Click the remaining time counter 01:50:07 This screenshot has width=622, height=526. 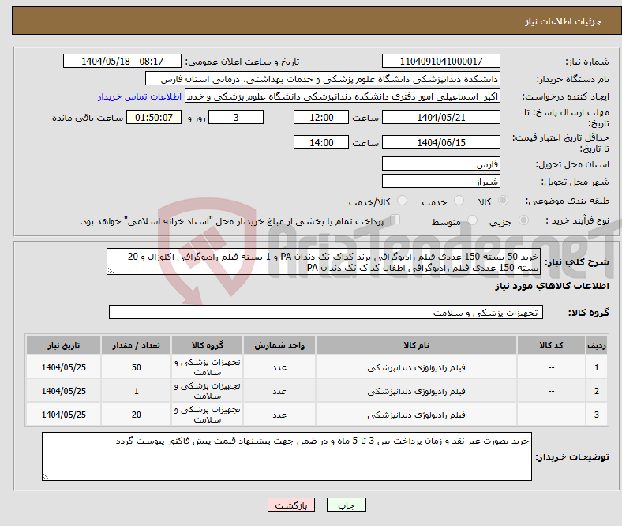click(154, 117)
